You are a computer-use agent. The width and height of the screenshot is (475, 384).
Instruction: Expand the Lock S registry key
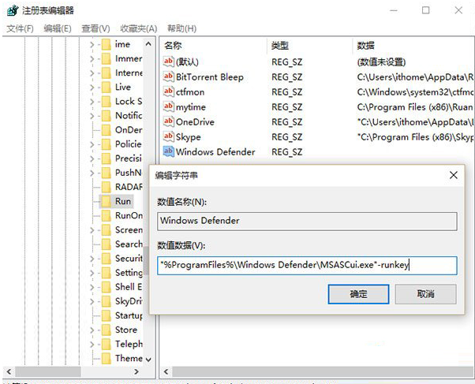pos(92,102)
